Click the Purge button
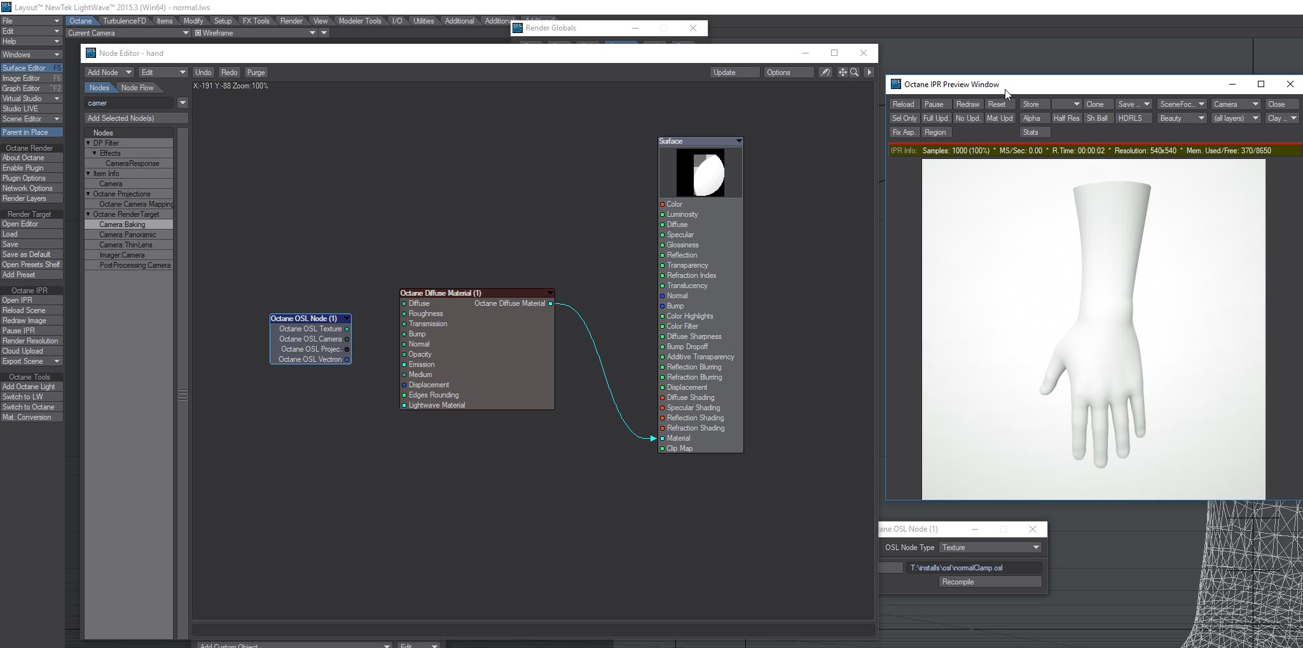This screenshot has height=648, width=1303. pyautogui.click(x=256, y=72)
